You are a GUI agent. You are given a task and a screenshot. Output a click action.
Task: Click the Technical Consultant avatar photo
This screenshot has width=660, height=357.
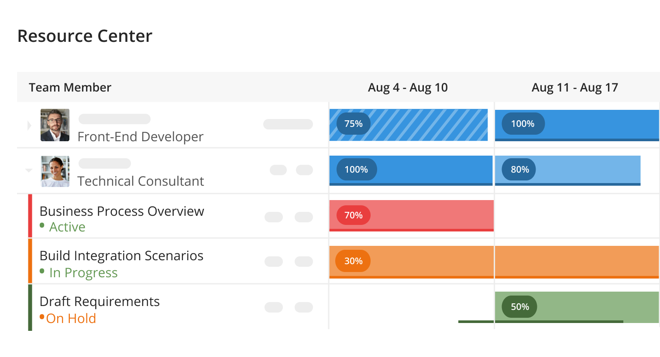(x=55, y=171)
